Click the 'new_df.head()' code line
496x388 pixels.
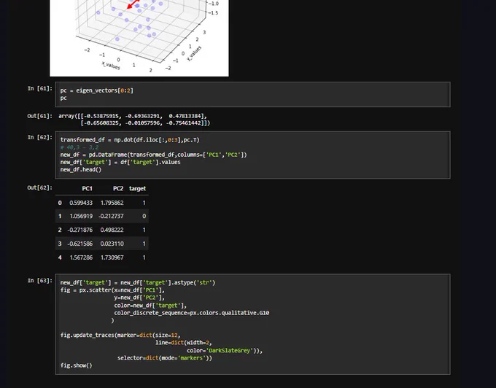coord(81,169)
